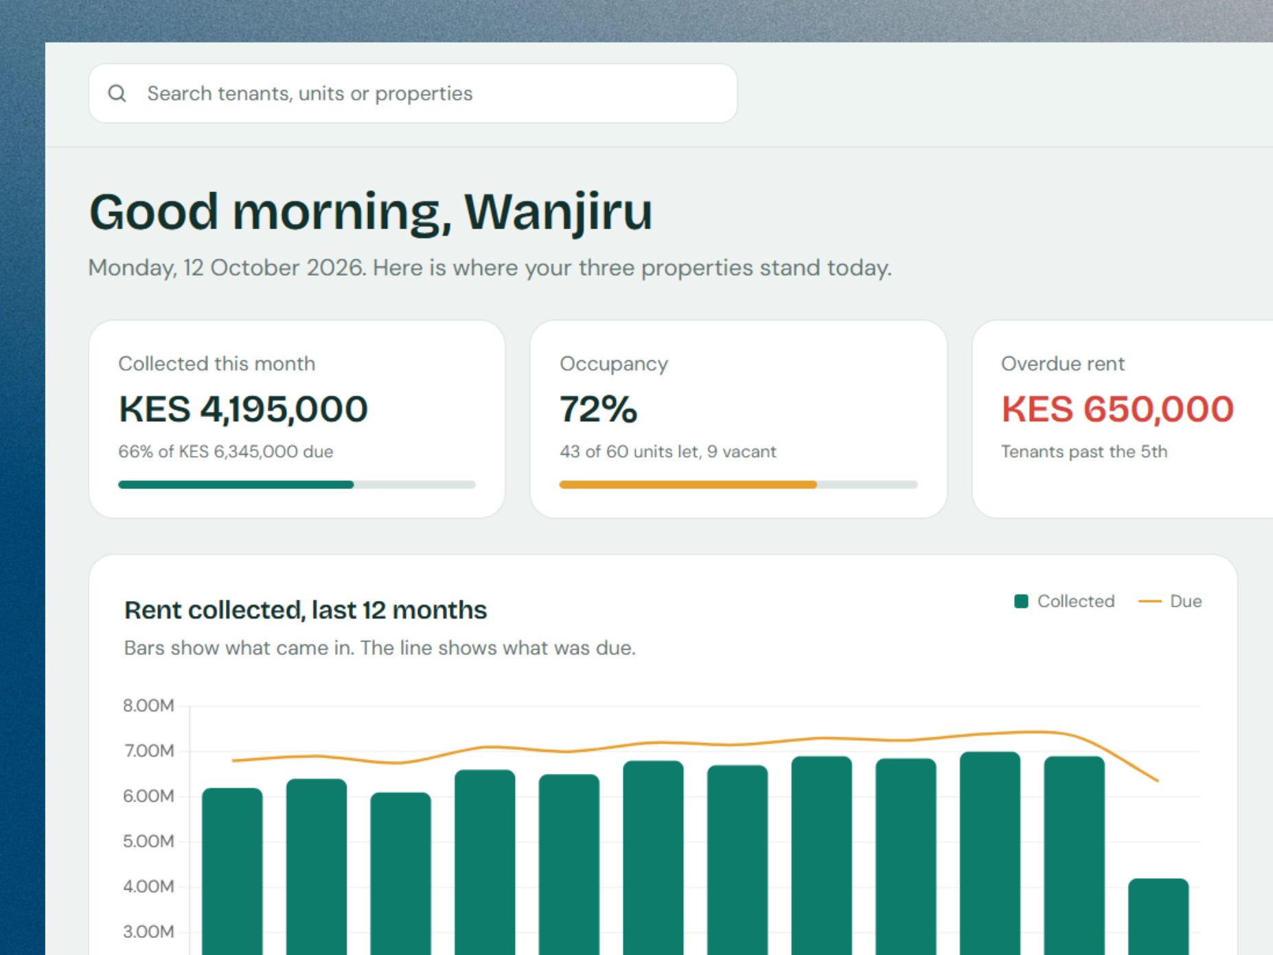The image size is (1273, 955).
Task: Click the 72% occupancy value
Action: pyautogui.click(x=598, y=409)
